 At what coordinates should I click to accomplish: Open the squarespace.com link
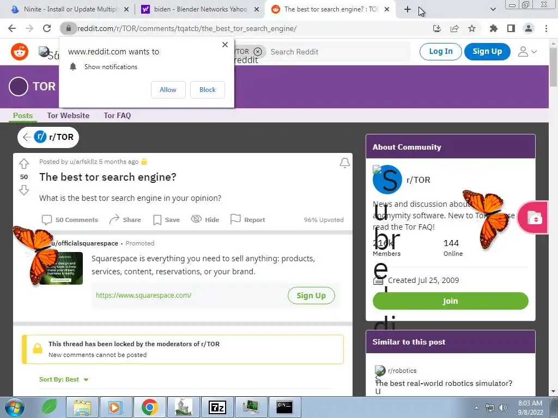tap(143, 296)
